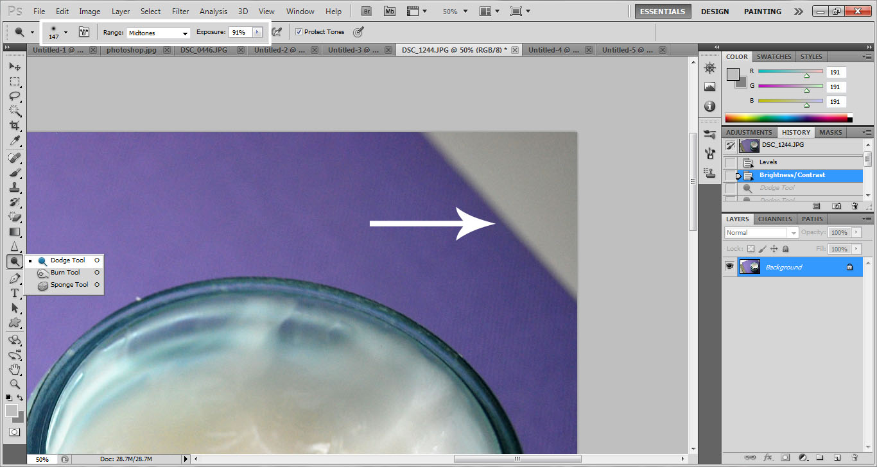Select the History Brush tool
Viewport: 877px width, 467px height.
14,203
